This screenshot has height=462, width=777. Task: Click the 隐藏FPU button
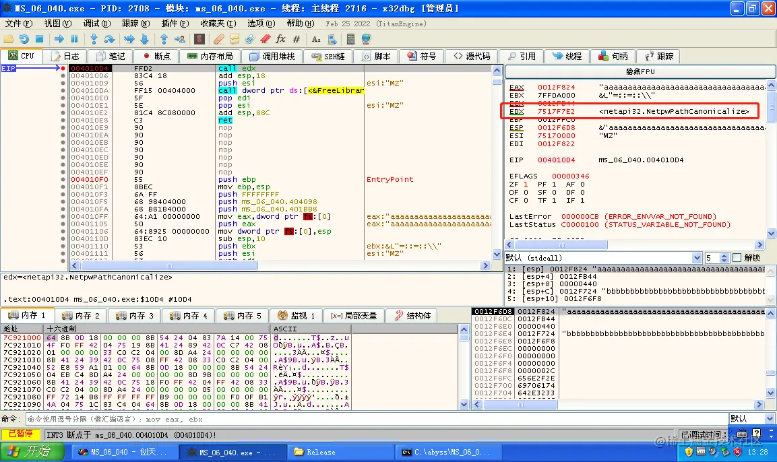tap(640, 71)
